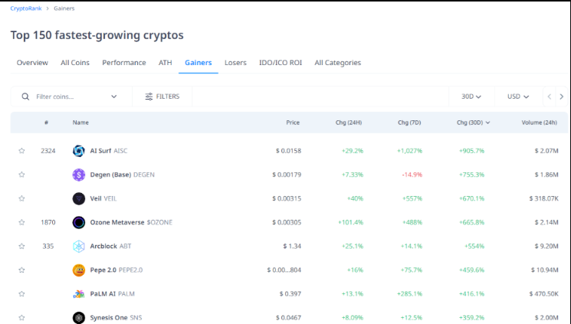Open the IDO/ICO ROI tab

point(281,63)
